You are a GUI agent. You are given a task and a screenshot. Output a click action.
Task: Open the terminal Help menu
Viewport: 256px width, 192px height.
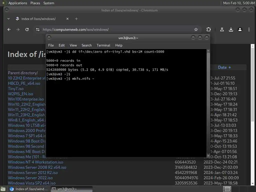coord(119,45)
